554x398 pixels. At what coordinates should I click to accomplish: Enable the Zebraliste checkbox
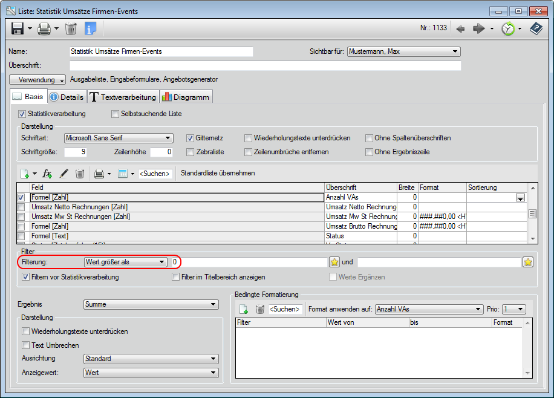tap(191, 152)
